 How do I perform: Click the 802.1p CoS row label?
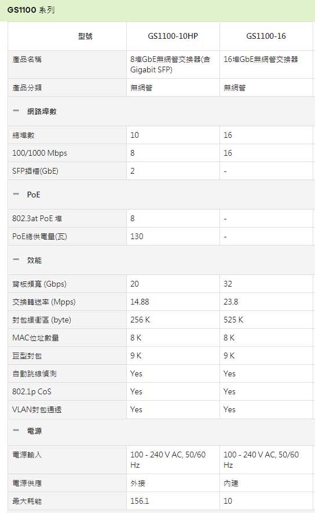(32, 391)
